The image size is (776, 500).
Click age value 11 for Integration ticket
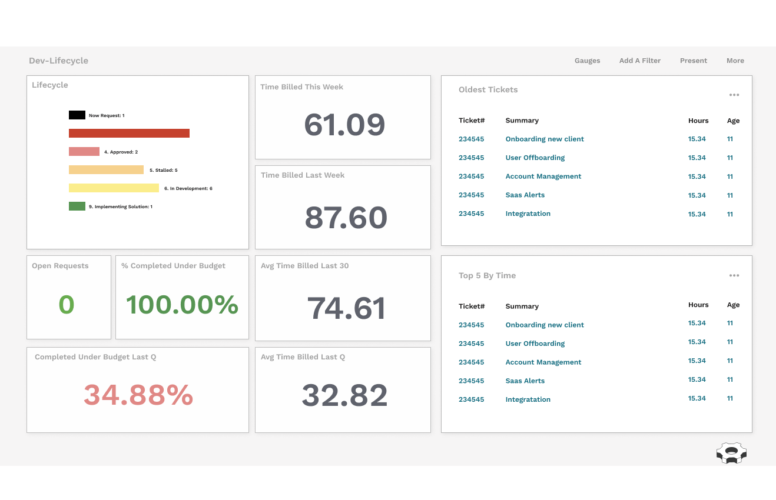(x=729, y=214)
